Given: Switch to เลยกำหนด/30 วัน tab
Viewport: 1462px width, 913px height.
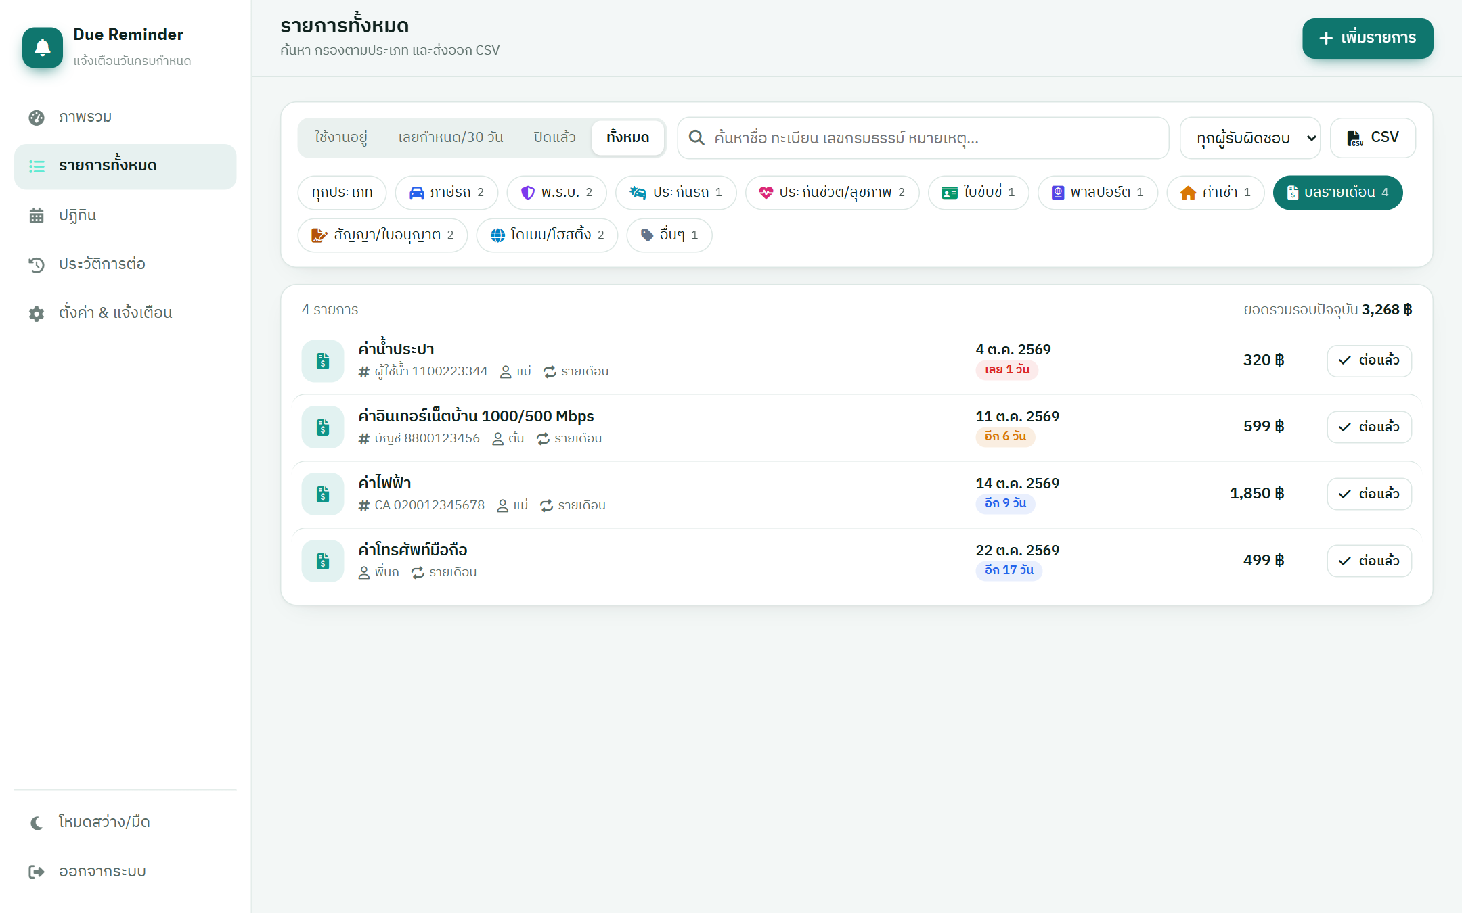Looking at the screenshot, I should tap(451, 137).
